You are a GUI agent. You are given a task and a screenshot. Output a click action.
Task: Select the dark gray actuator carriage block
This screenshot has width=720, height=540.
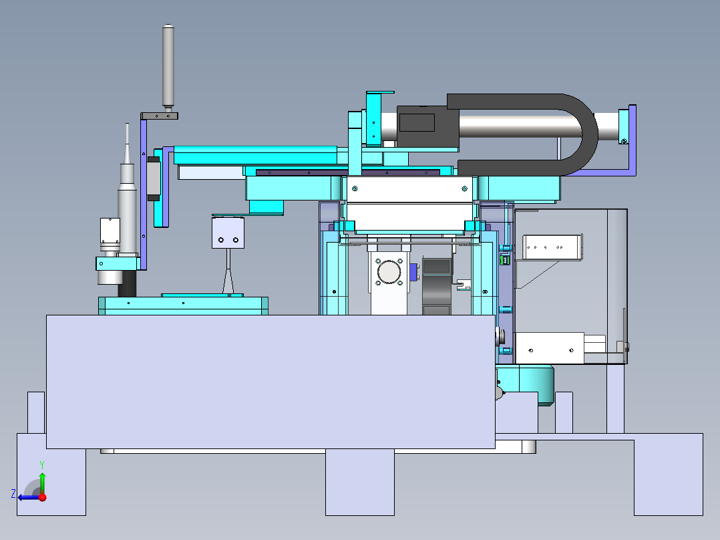point(427,126)
